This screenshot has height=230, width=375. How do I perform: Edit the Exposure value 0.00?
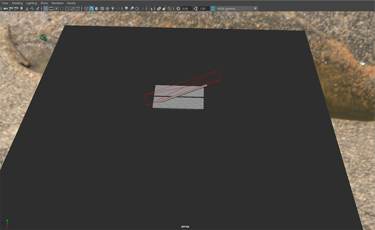click(187, 9)
